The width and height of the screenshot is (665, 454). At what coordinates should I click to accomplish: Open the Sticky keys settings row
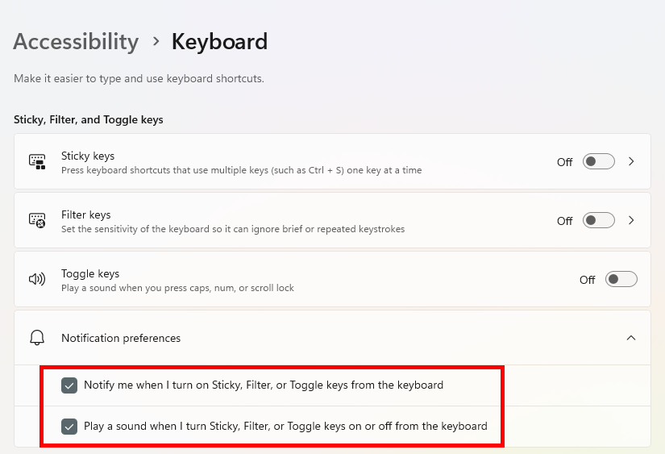[x=332, y=161]
